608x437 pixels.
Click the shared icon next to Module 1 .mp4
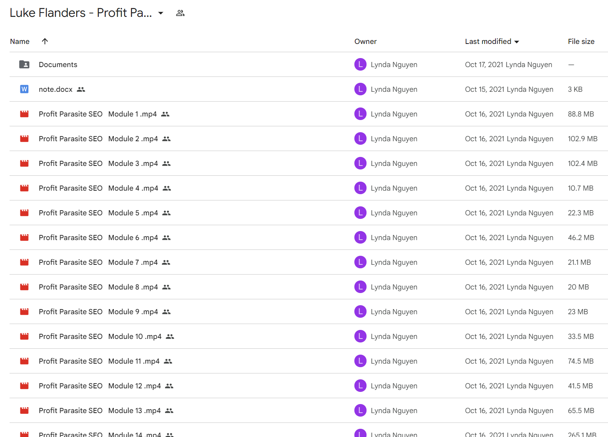click(x=165, y=114)
